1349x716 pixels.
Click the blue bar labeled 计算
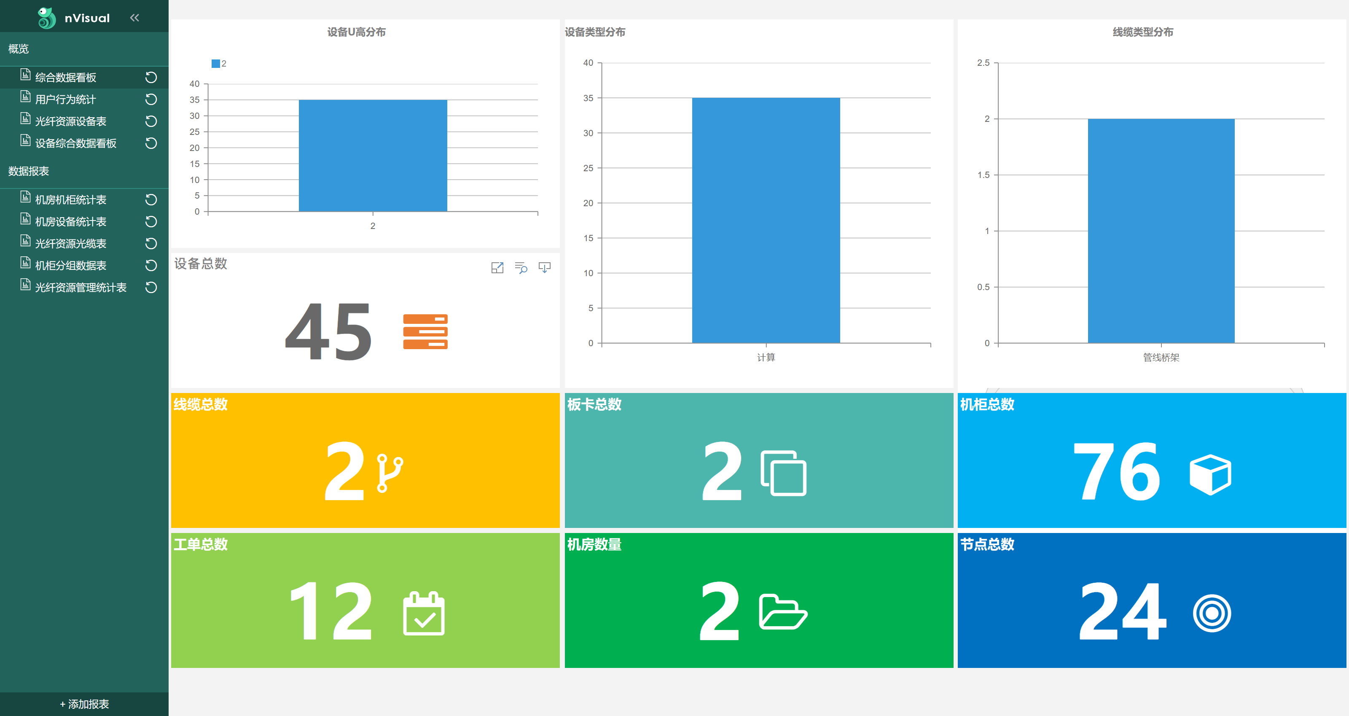coord(766,220)
